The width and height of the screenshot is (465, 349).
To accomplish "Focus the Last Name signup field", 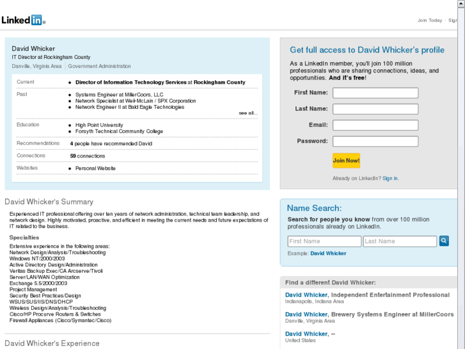I will tap(375, 109).
